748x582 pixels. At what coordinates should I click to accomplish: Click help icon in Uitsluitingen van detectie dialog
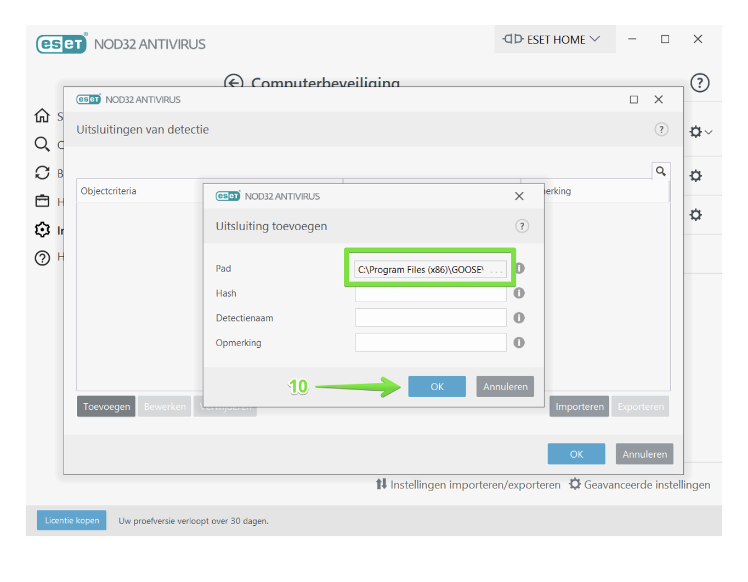point(661,129)
